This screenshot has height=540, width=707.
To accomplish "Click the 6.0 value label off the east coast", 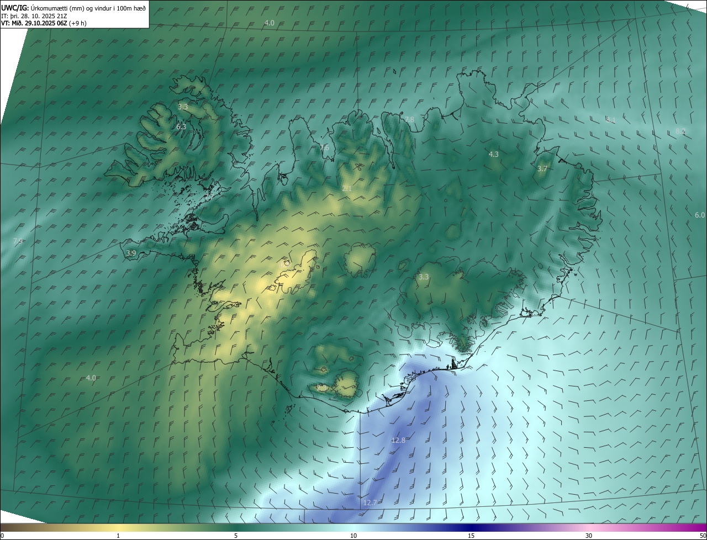I will [700, 215].
